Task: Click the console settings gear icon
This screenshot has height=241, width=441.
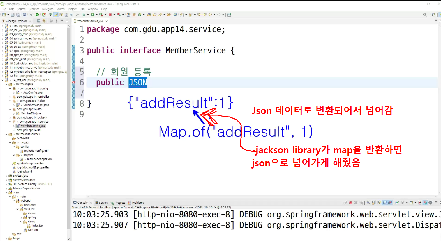Action: 430,203
